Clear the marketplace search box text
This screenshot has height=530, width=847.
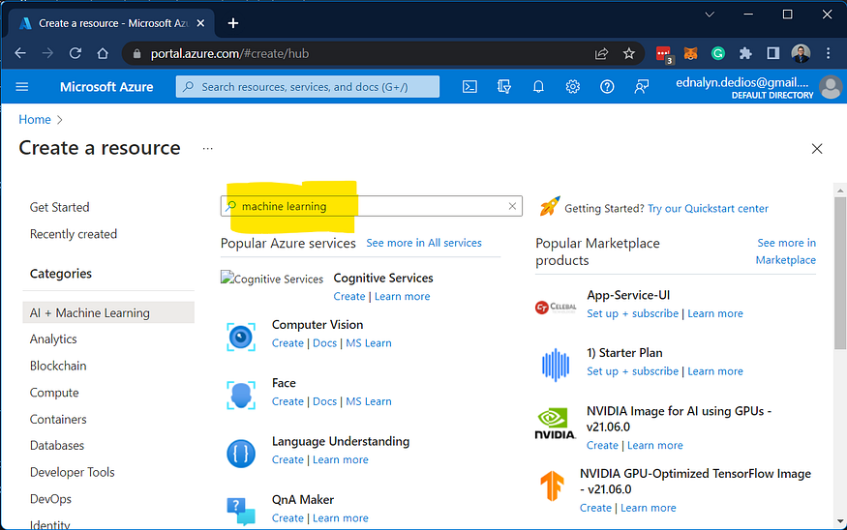click(512, 206)
